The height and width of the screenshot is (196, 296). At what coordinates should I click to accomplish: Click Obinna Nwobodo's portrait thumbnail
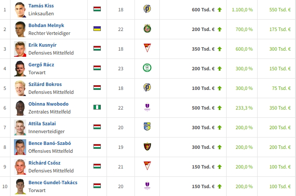click(x=20, y=108)
